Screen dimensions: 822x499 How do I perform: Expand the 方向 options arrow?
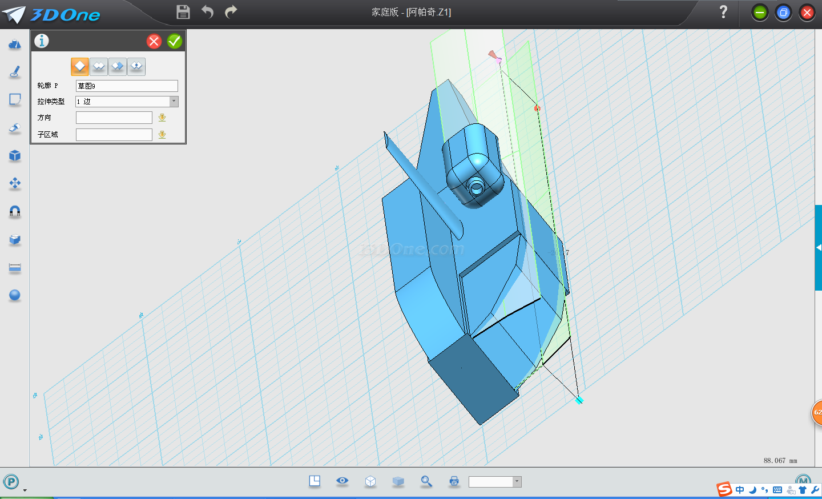[162, 118]
